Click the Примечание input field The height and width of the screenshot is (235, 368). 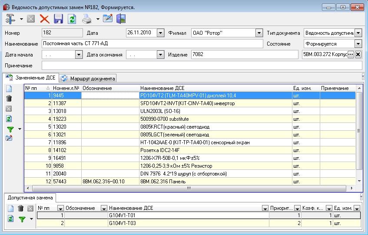[x=202, y=66]
